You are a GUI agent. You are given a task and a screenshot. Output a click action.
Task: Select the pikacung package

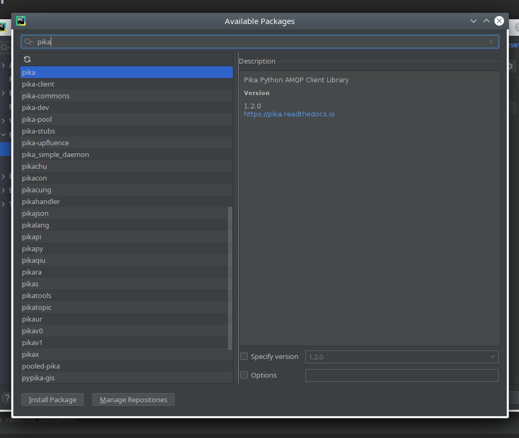click(127, 190)
